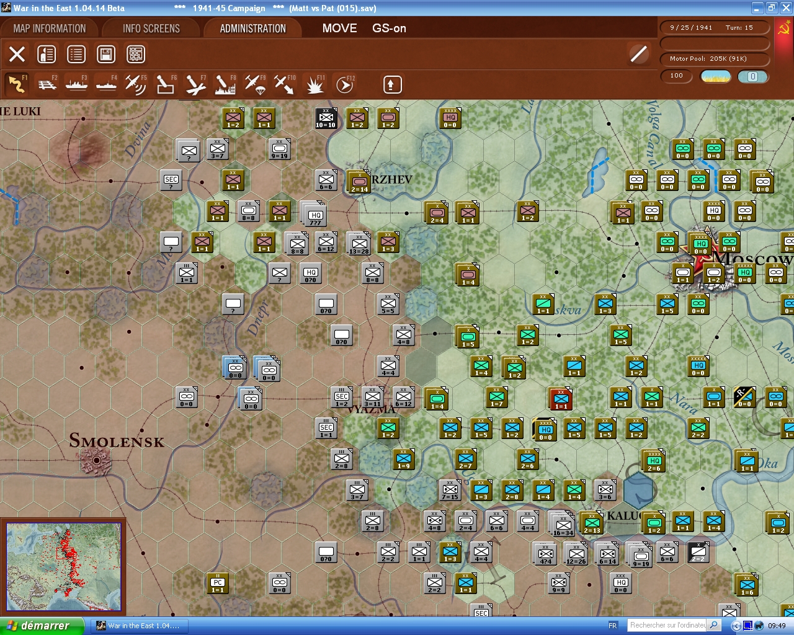Select the F6 bomb unit mode icon

(165, 84)
